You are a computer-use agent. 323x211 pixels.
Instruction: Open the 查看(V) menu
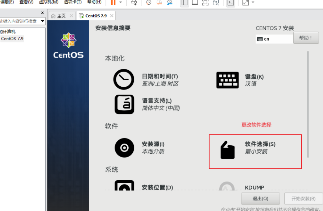tap(26, 2)
